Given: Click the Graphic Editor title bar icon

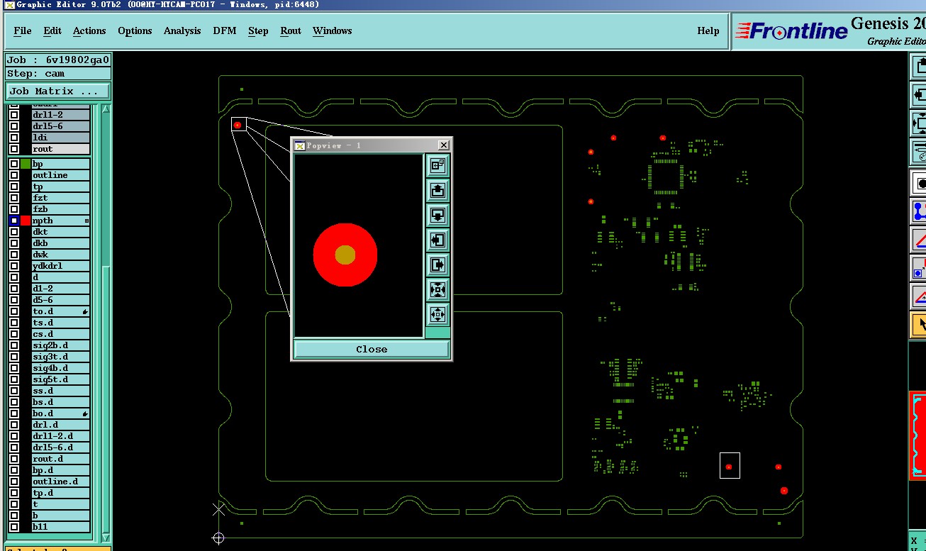Looking at the screenshot, I should pos(9,4).
